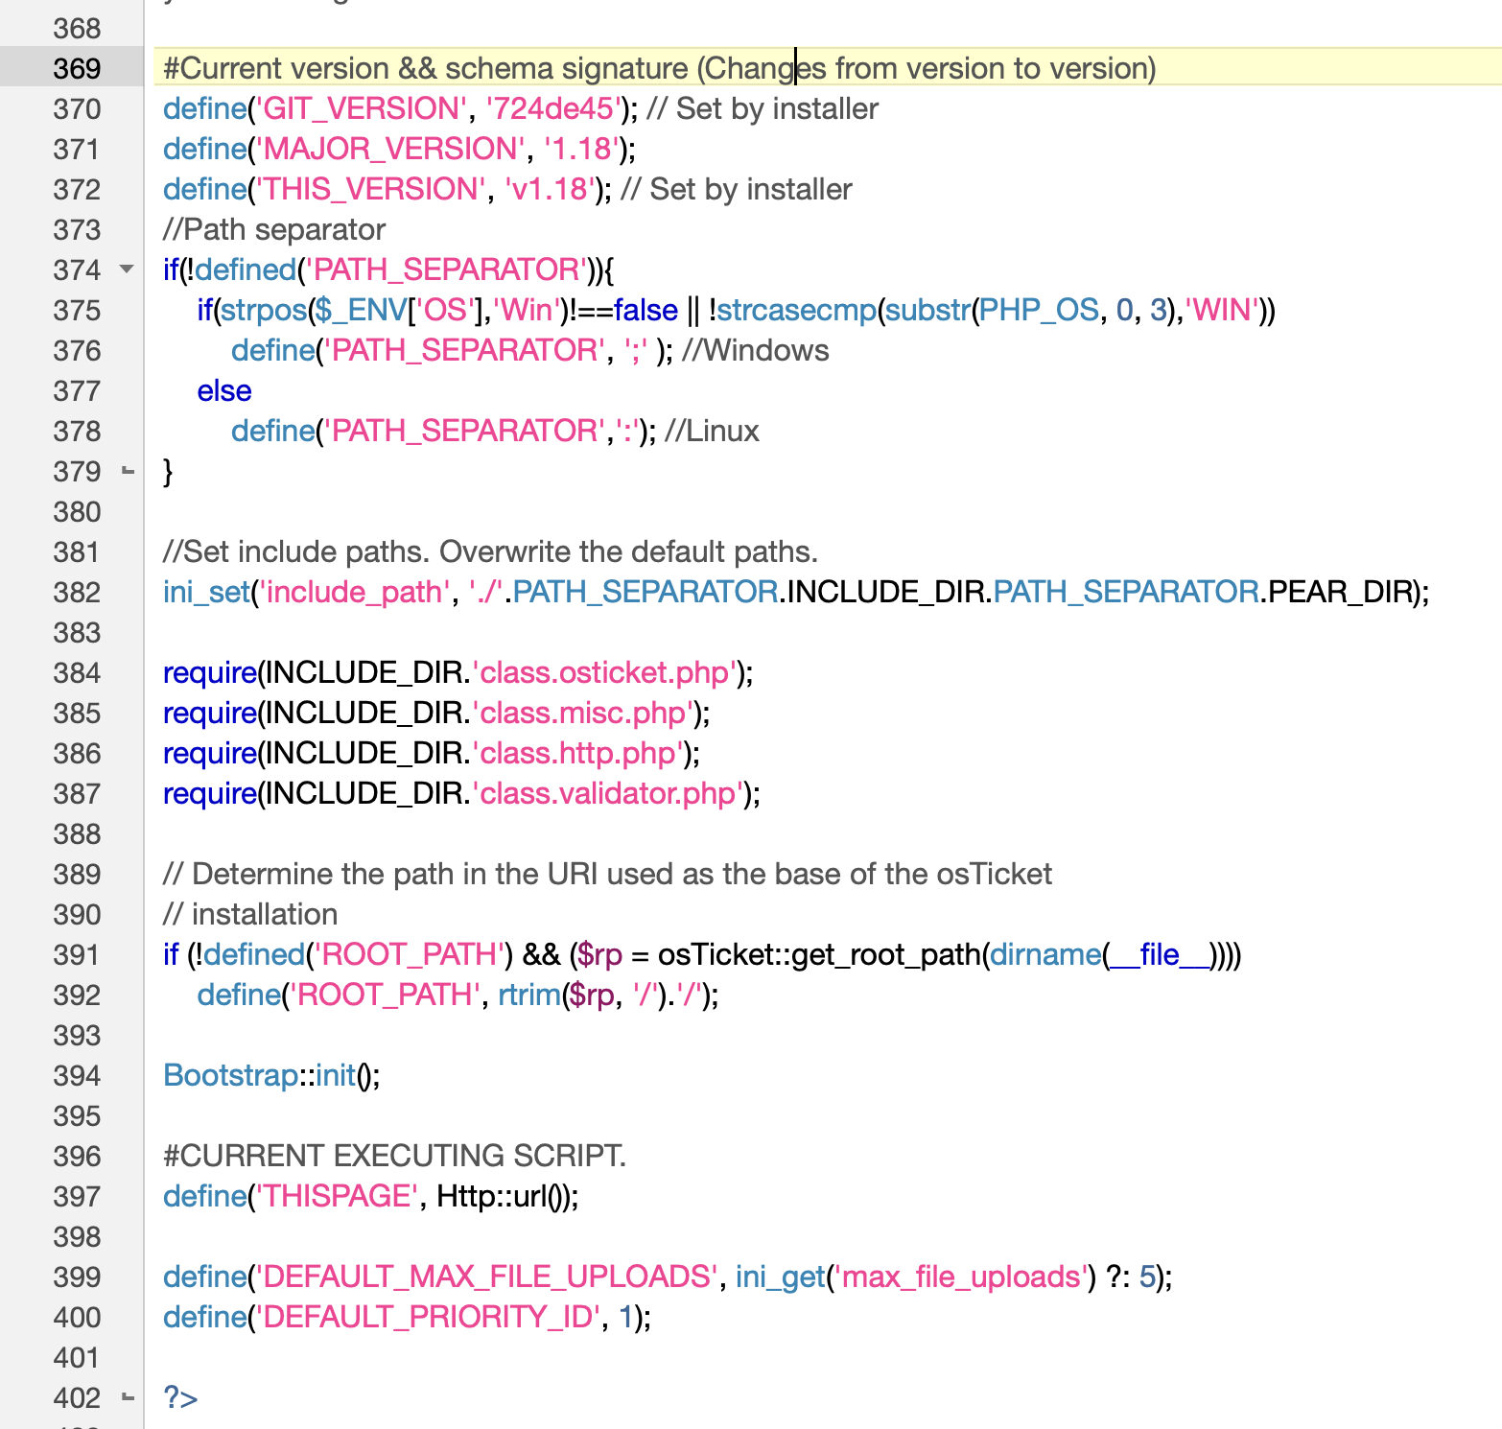Select line number 382 in the gutter
1502x1429 pixels.
click(x=77, y=592)
